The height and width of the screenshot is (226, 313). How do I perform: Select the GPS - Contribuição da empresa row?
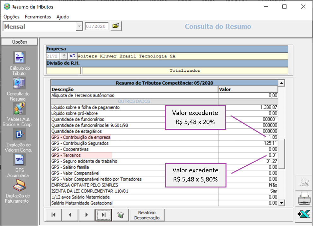164,137
